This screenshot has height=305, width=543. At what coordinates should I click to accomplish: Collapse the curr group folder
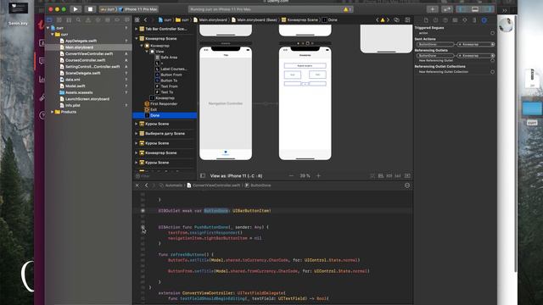pyautogui.click(x=53, y=35)
